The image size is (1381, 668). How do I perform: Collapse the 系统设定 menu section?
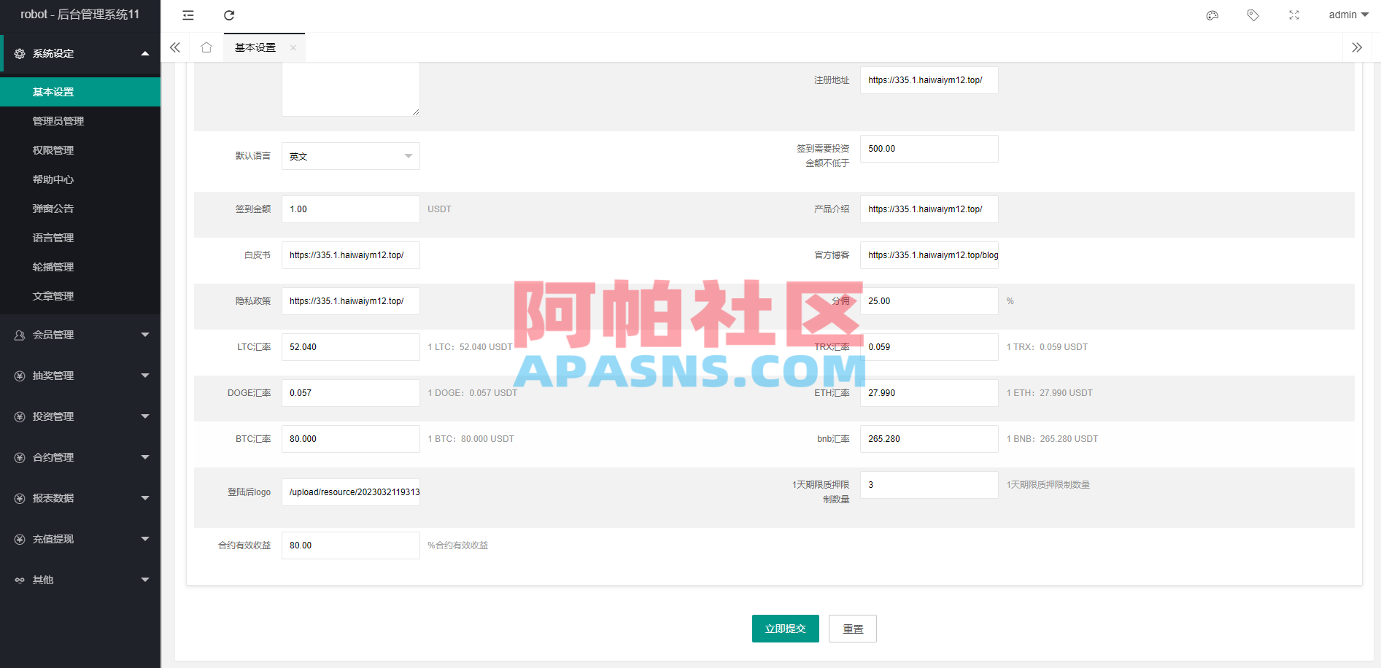tap(144, 53)
